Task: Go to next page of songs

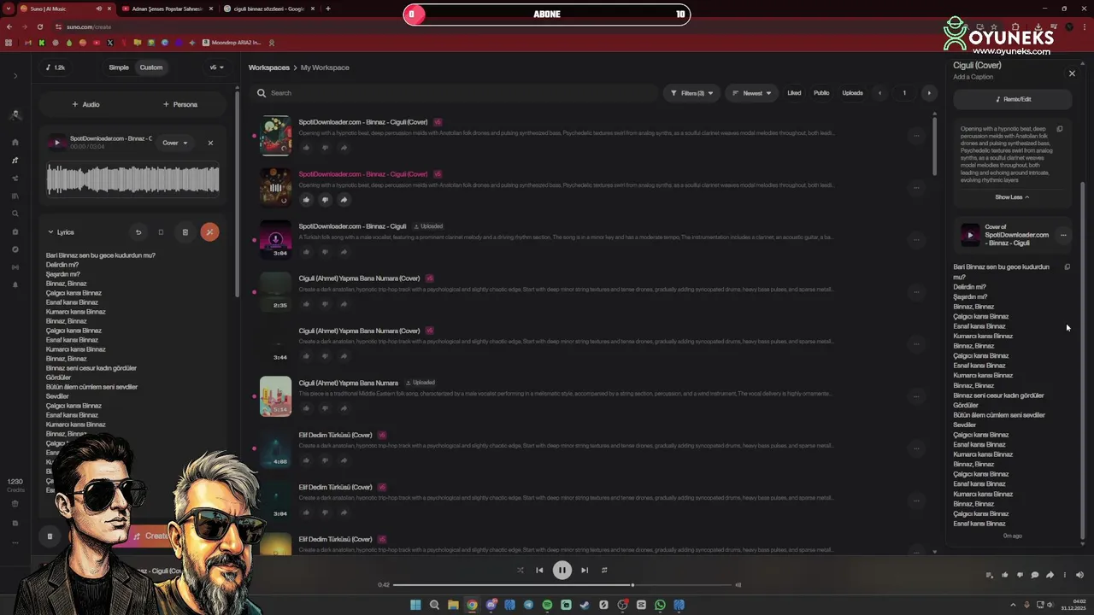Action: pyautogui.click(x=929, y=93)
